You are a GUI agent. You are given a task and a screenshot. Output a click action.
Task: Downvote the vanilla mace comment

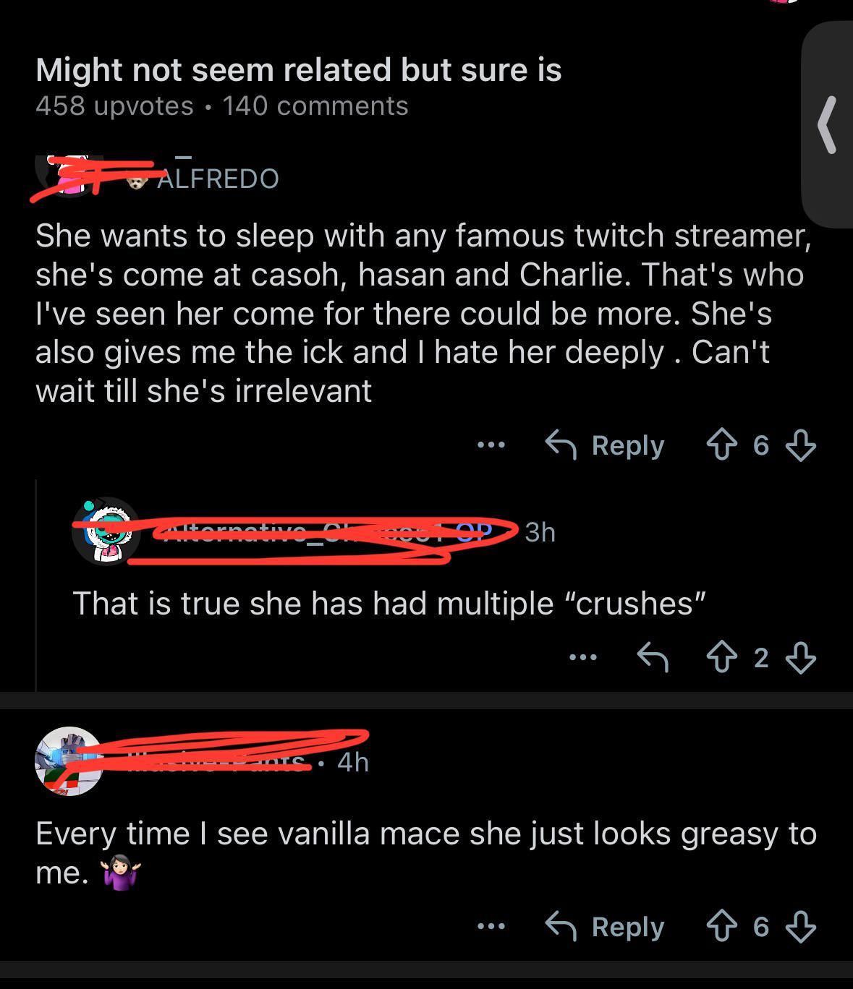(x=801, y=927)
